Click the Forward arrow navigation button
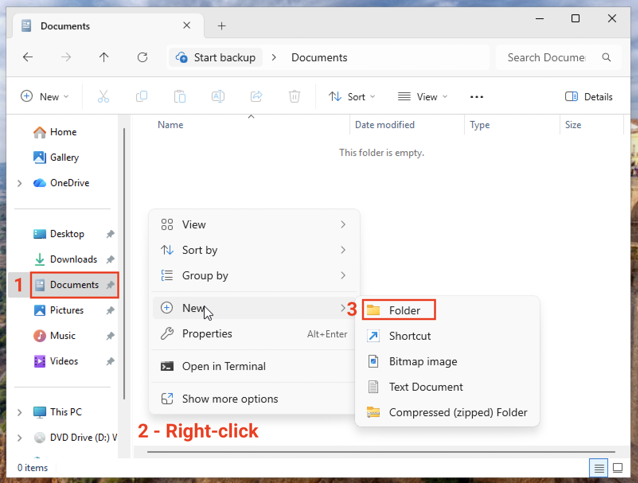Image resolution: width=638 pixels, height=483 pixels. [66, 57]
